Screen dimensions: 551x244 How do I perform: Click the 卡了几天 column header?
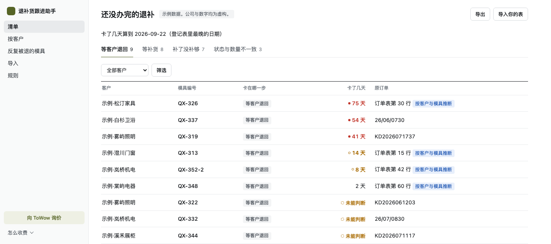pos(356,88)
